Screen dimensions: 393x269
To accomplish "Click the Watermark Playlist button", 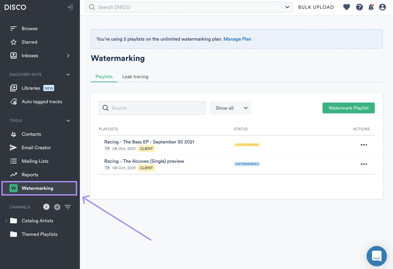I will pyautogui.click(x=348, y=108).
